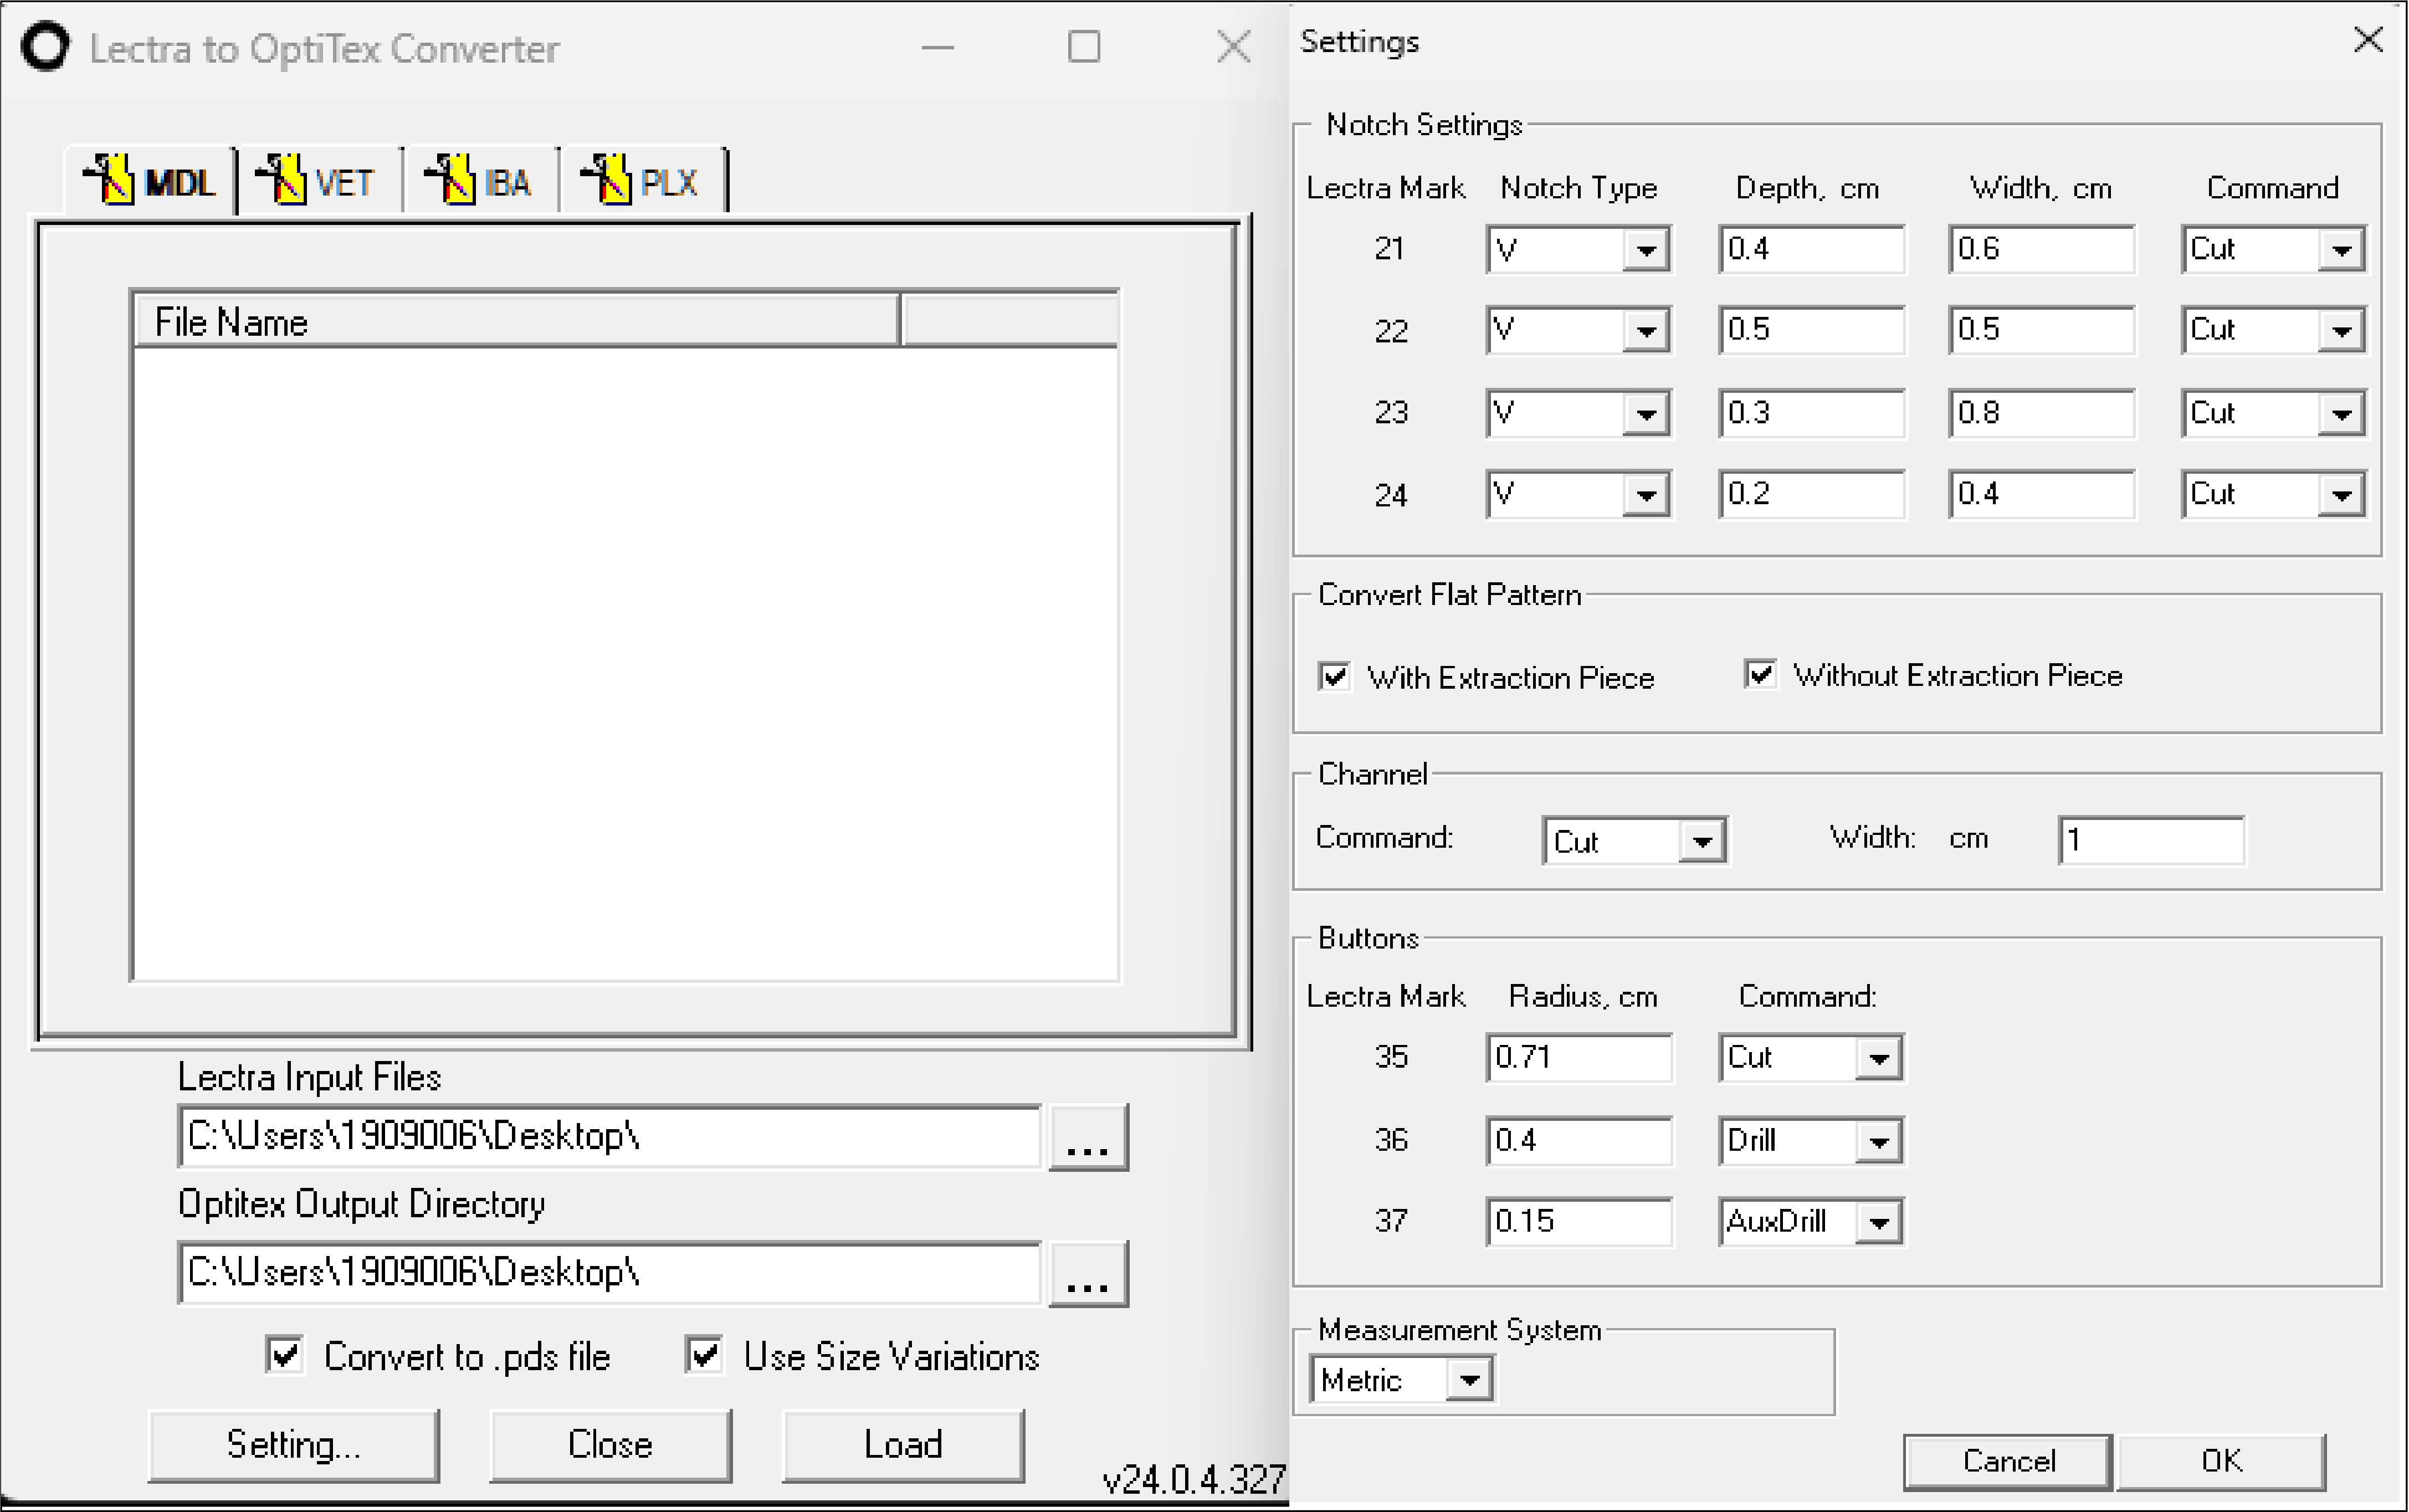Screen dimensions: 2409x1512
Task: Click the v24.0.4.327 version text
Action: tap(1194, 1479)
